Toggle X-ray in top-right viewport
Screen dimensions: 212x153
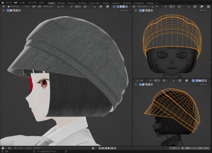[208, 7]
